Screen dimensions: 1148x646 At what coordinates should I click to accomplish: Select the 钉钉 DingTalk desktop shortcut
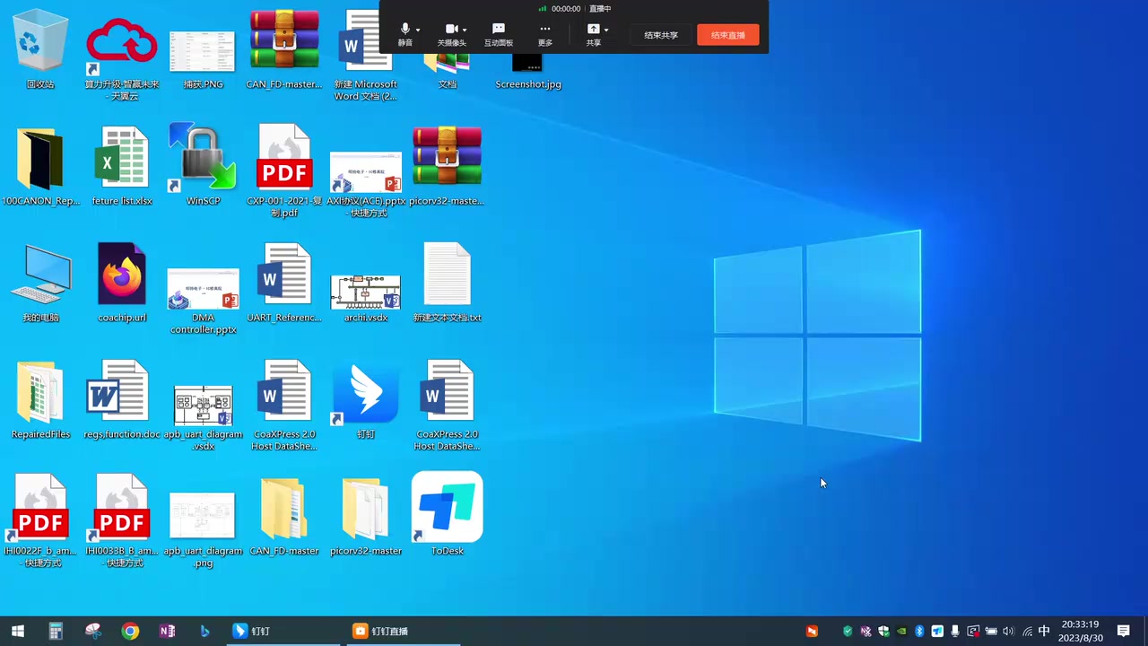[365, 400]
